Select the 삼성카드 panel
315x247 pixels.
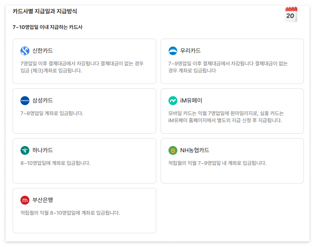(84, 111)
